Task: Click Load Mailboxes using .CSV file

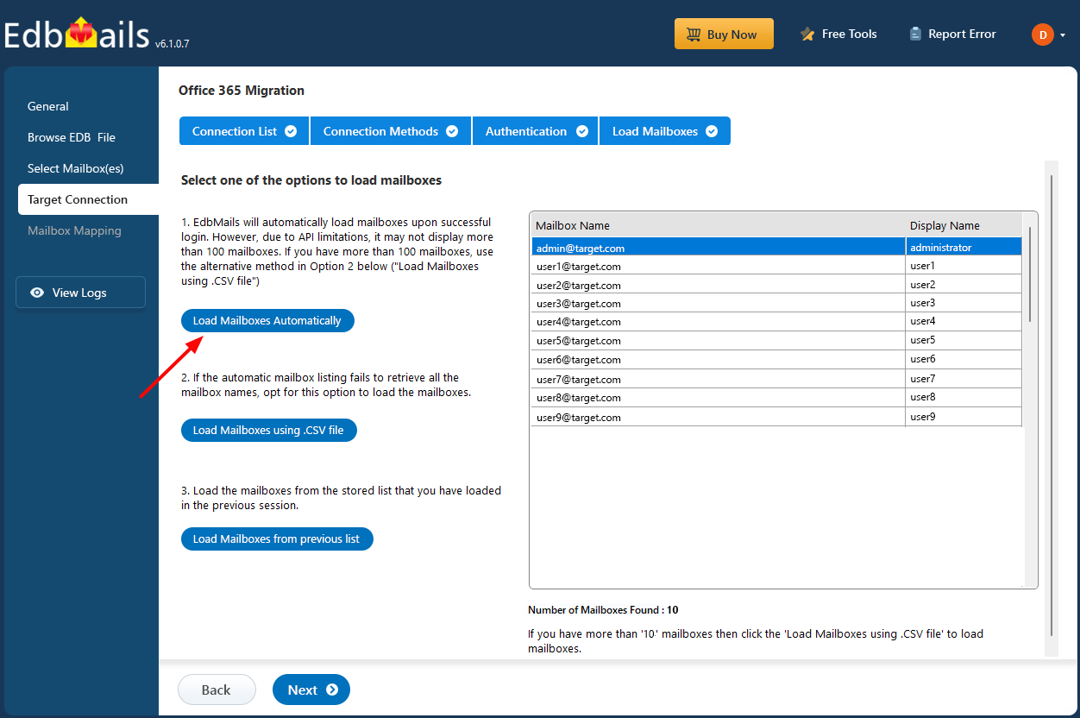Action: coord(268,430)
